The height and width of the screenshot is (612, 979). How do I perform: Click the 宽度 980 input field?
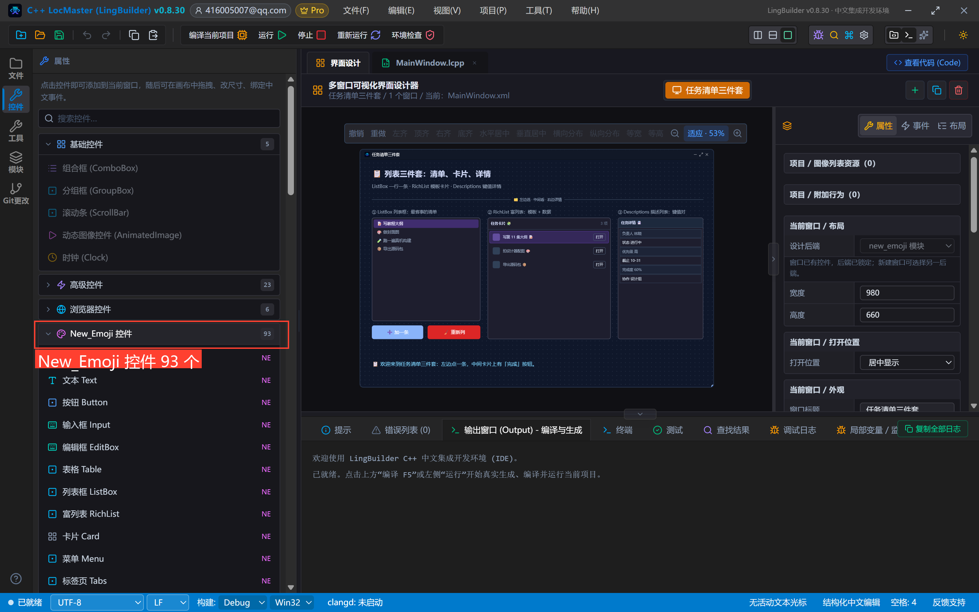point(907,293)
